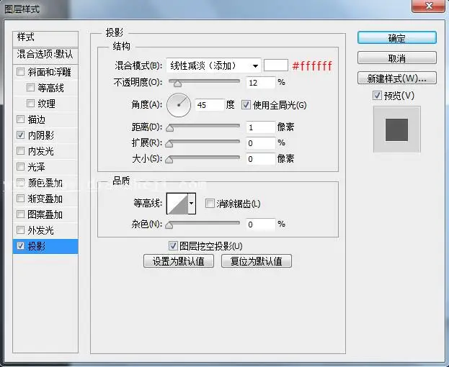The image size is (449, 367).
Task: Enable the 外发光 checkbox
Action: pyautogui.click(x=21, y=230)
